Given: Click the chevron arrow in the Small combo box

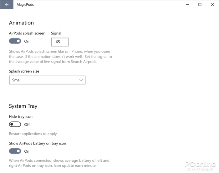Looking at the screenshot, I should (81, 80).
